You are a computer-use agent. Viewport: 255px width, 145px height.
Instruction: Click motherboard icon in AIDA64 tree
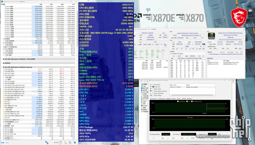click(142, 86)
